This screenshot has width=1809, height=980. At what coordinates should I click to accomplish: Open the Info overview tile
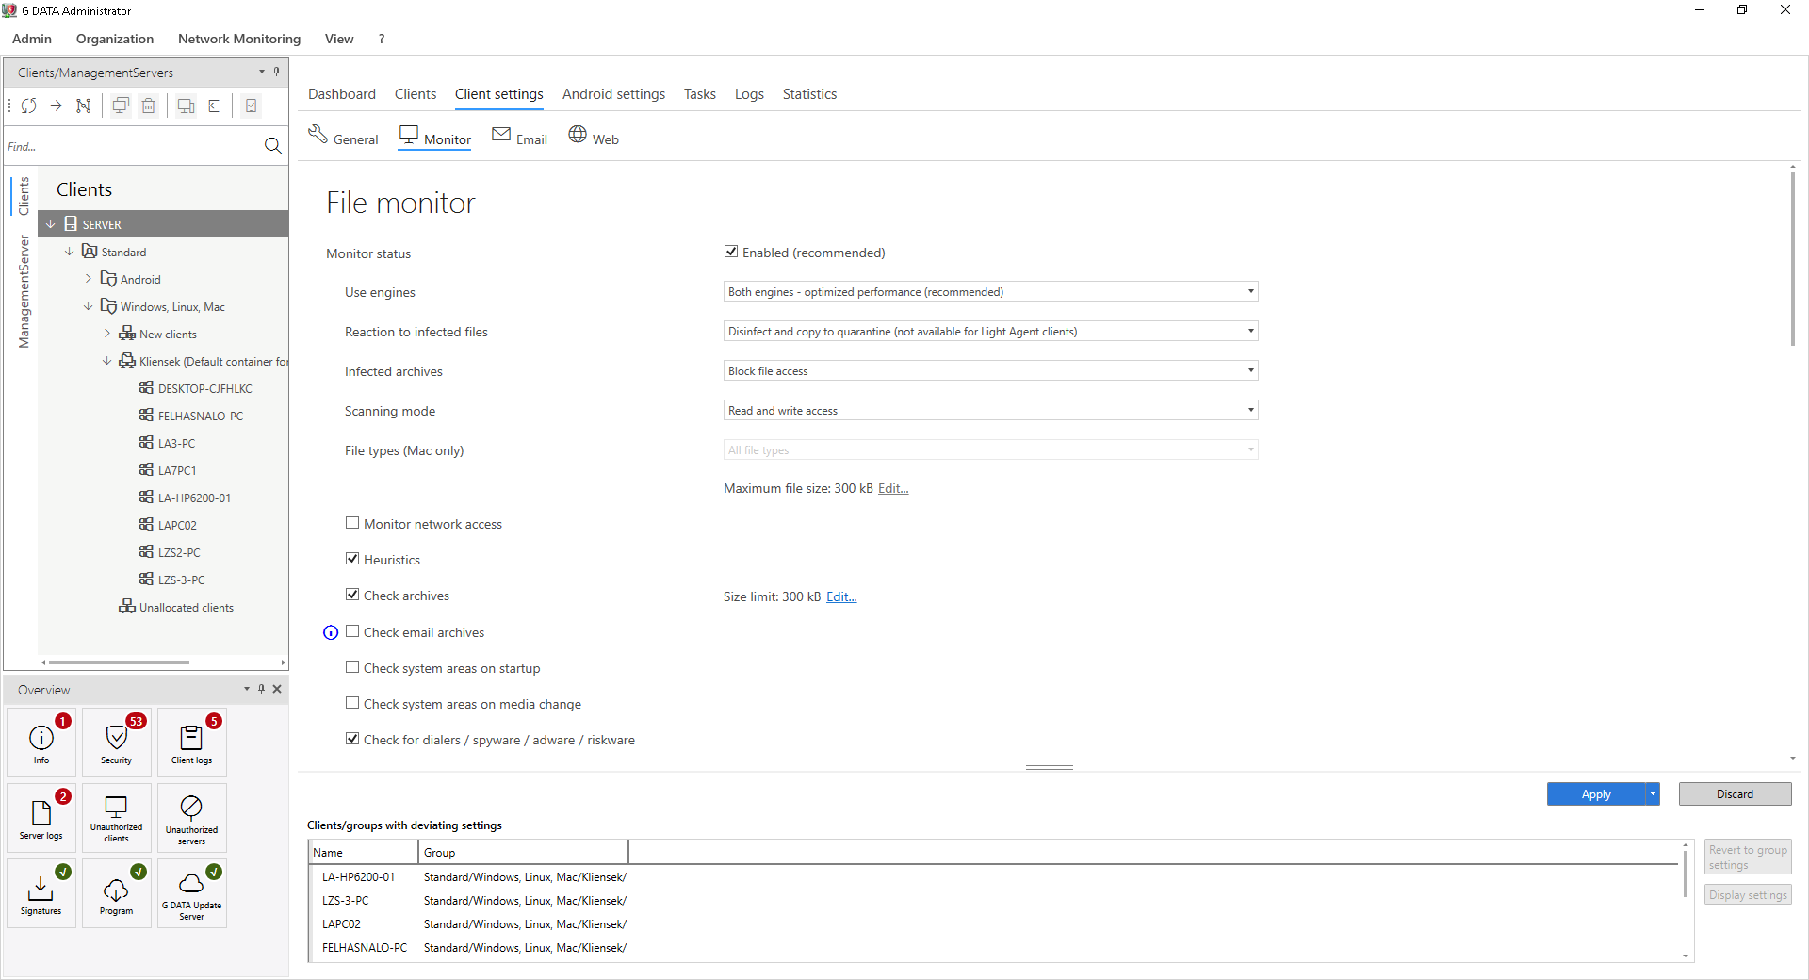click(41, 743)
